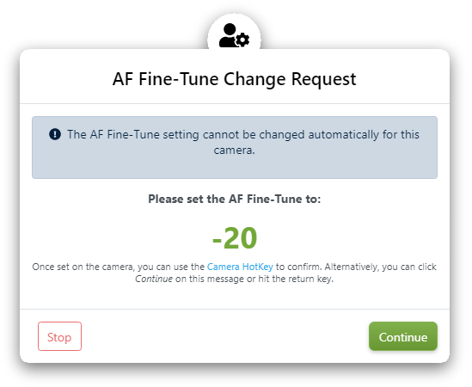
Task: Click the 'Please set the AF Fine-Tune to:' label
Action: click(235, 199)
